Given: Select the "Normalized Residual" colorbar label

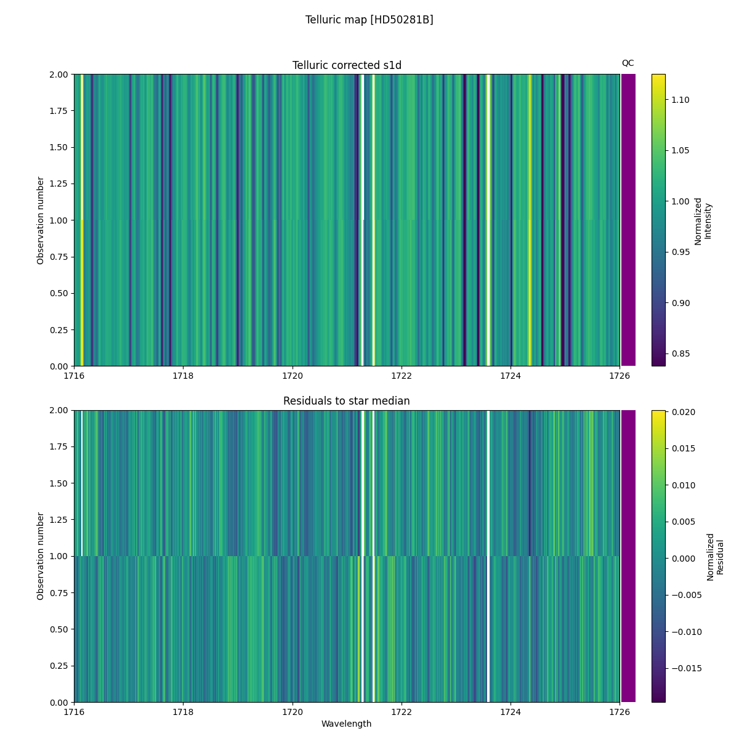Looking at the screenshot, I should [715, 557].
